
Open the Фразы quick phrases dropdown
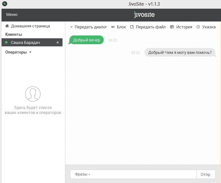click(x=83, y=174)
